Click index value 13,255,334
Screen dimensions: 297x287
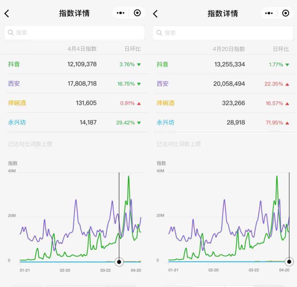pos(230,64)
